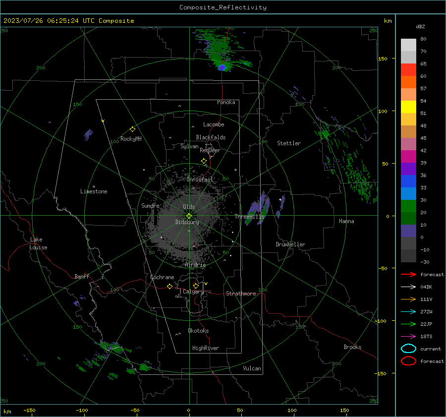Click the orange 111V arrow icon
446x417 pixels.
click(408, 299)
